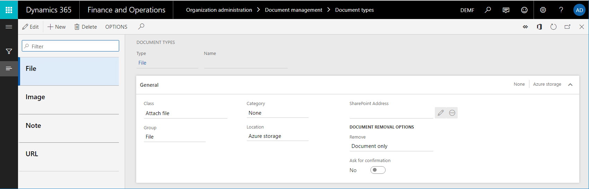Click Document management breadcrumb
589x189 pixels.
pos(293,10)
